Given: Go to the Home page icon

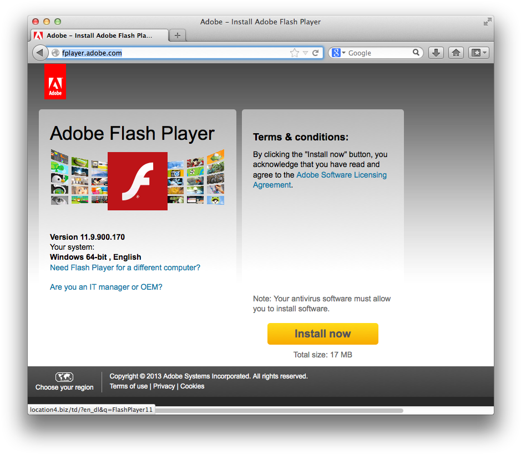Looking at the screenshot, I should [x=456, y=53].
